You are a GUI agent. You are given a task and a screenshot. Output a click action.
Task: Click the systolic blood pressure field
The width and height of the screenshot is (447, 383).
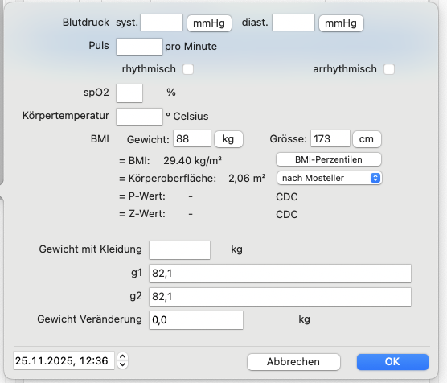(x=162, y=23)
